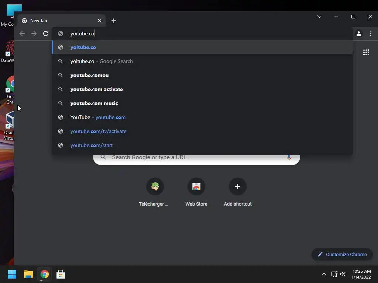
Task: Open the tab search dropdown chevron
Action: tap(319, 17)
